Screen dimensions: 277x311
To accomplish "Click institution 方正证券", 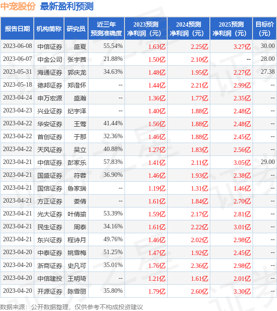I will (50, 201).
